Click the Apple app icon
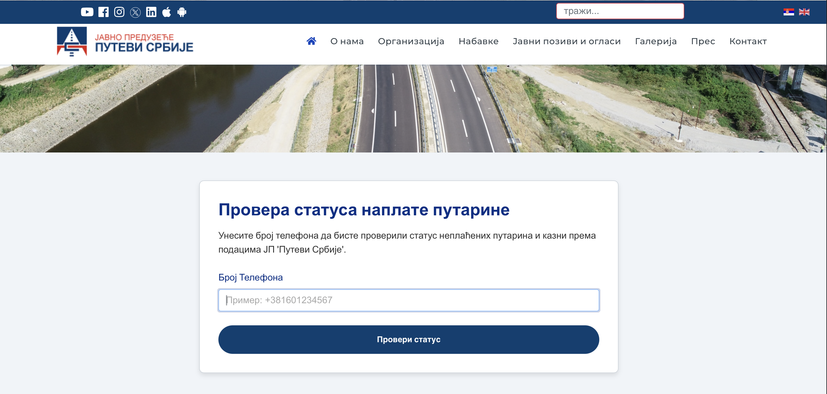 pos(166,12)
